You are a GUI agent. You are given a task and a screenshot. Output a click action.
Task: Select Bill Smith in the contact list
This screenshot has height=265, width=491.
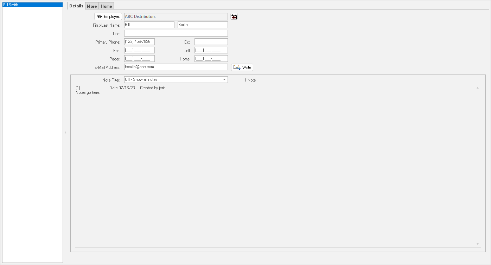click(x=32, y=5)
